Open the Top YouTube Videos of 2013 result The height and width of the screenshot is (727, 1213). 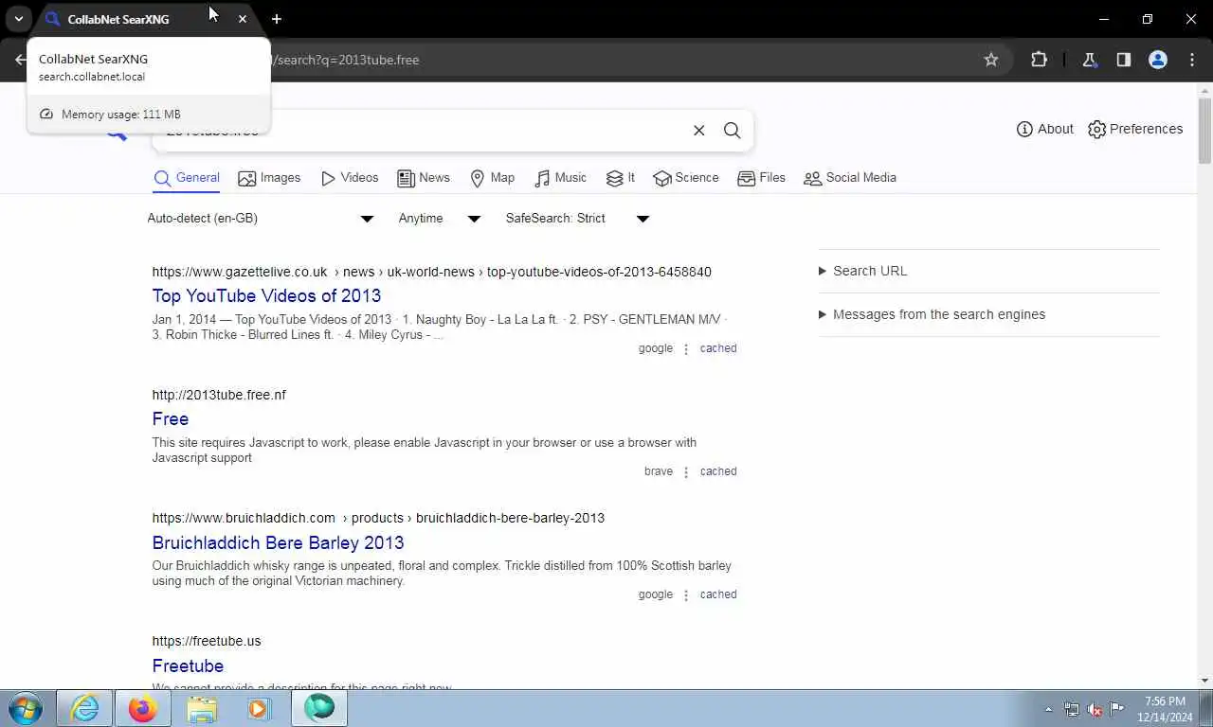pyautogui.click(x=266, y=296)
